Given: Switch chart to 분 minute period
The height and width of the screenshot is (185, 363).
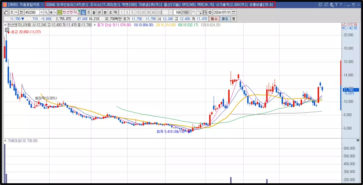Looking at the screenshot, I should coord(105,12).
